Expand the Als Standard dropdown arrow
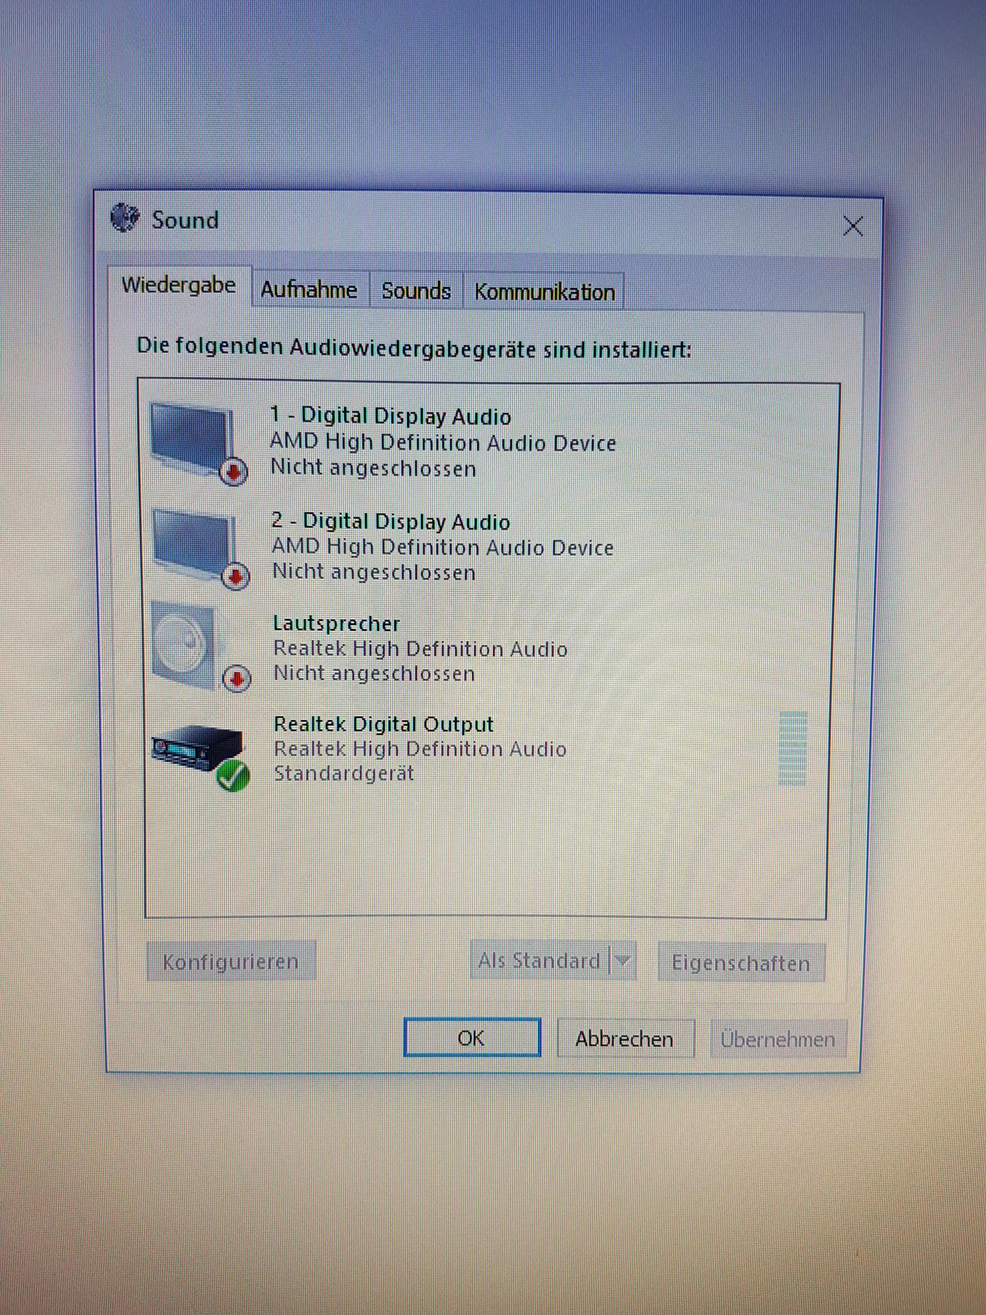 [x=623, y=961]
